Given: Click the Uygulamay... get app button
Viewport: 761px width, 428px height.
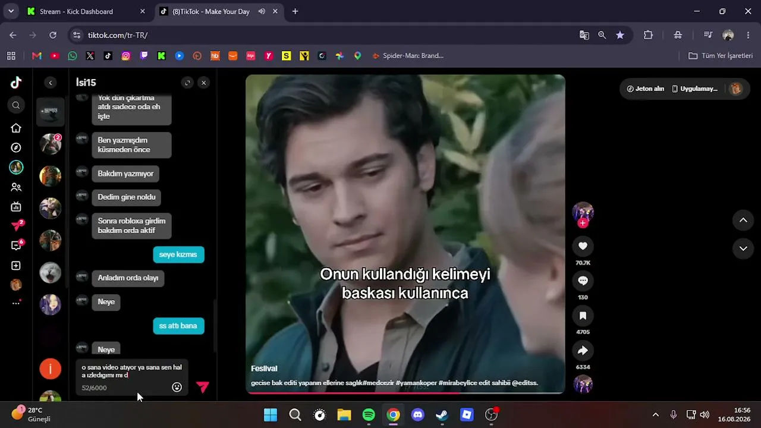Looking at the screenshot, I should 695,89.
